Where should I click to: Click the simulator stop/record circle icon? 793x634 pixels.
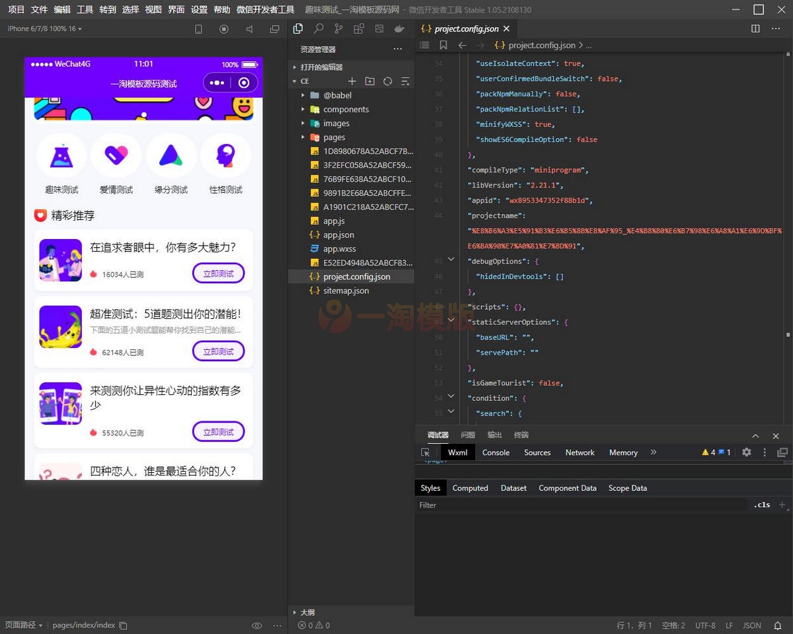point(224,29)
